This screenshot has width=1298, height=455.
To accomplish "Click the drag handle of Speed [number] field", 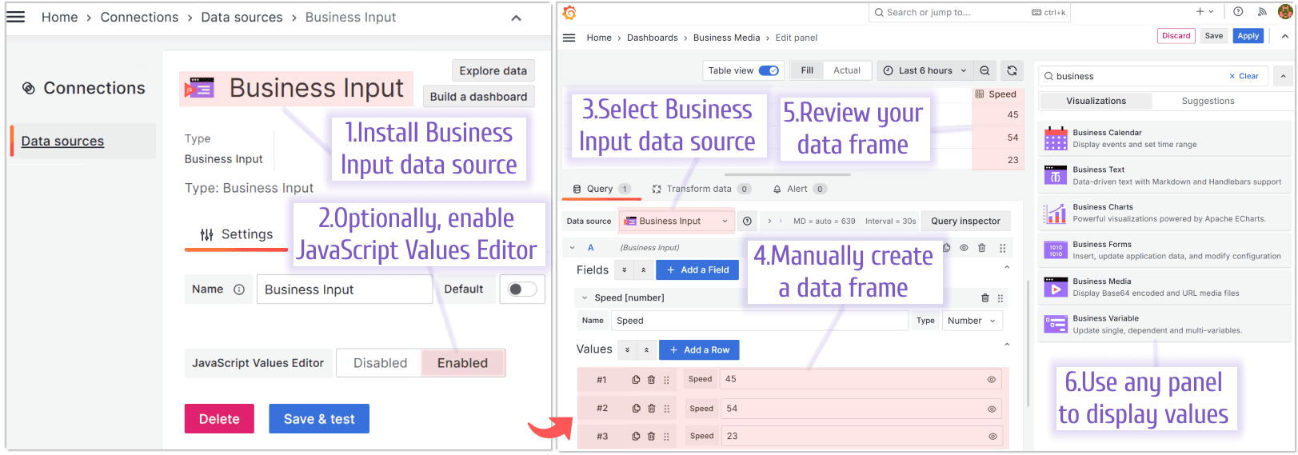I will click(1000, 297).
